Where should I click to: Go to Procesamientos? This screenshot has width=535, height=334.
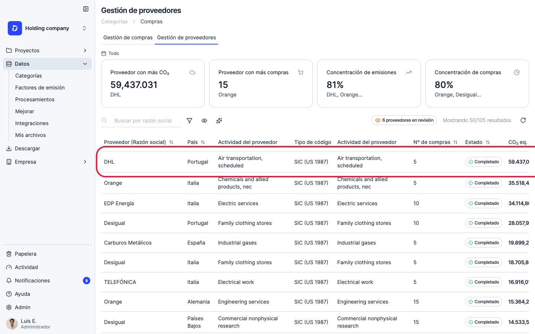pyautogui.click(x=35, y=99)
